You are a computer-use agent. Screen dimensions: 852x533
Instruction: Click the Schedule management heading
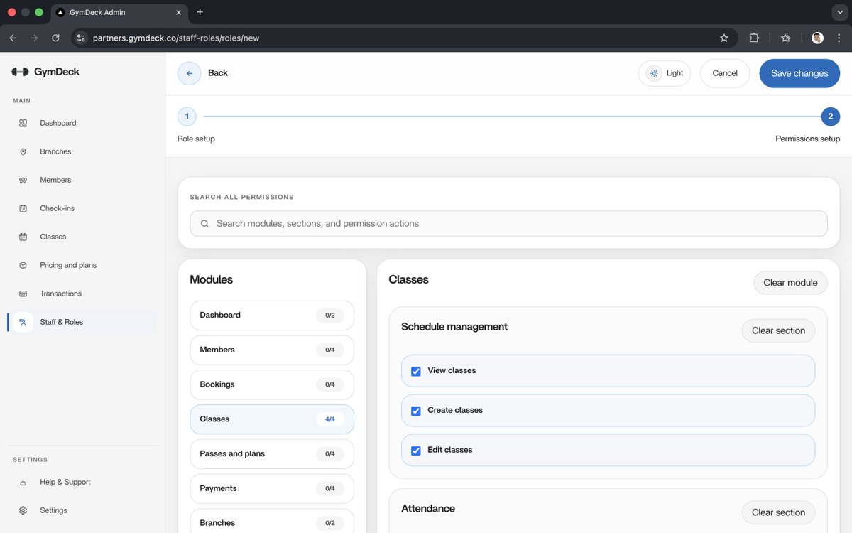[454, 327]
